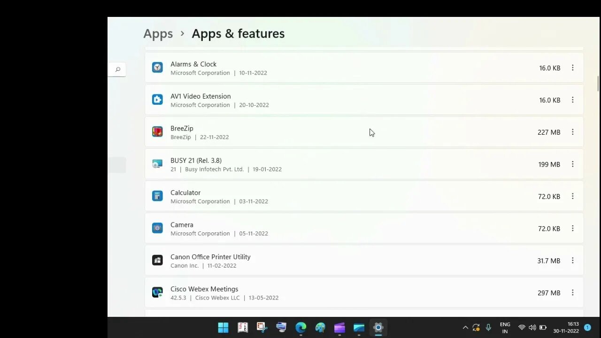Open the blue window app in taskbar
Image resolution: width=601 pixels, height=338 pixels.
(x=359, y=327)
